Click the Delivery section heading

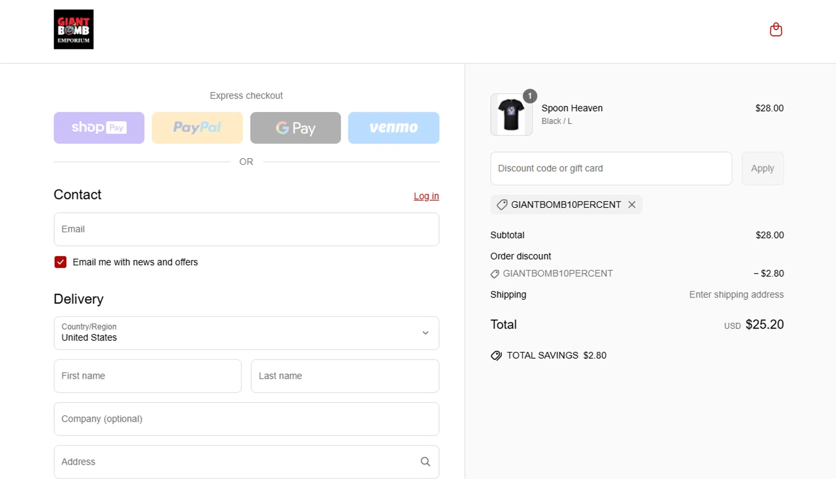[x=79, y=299]
